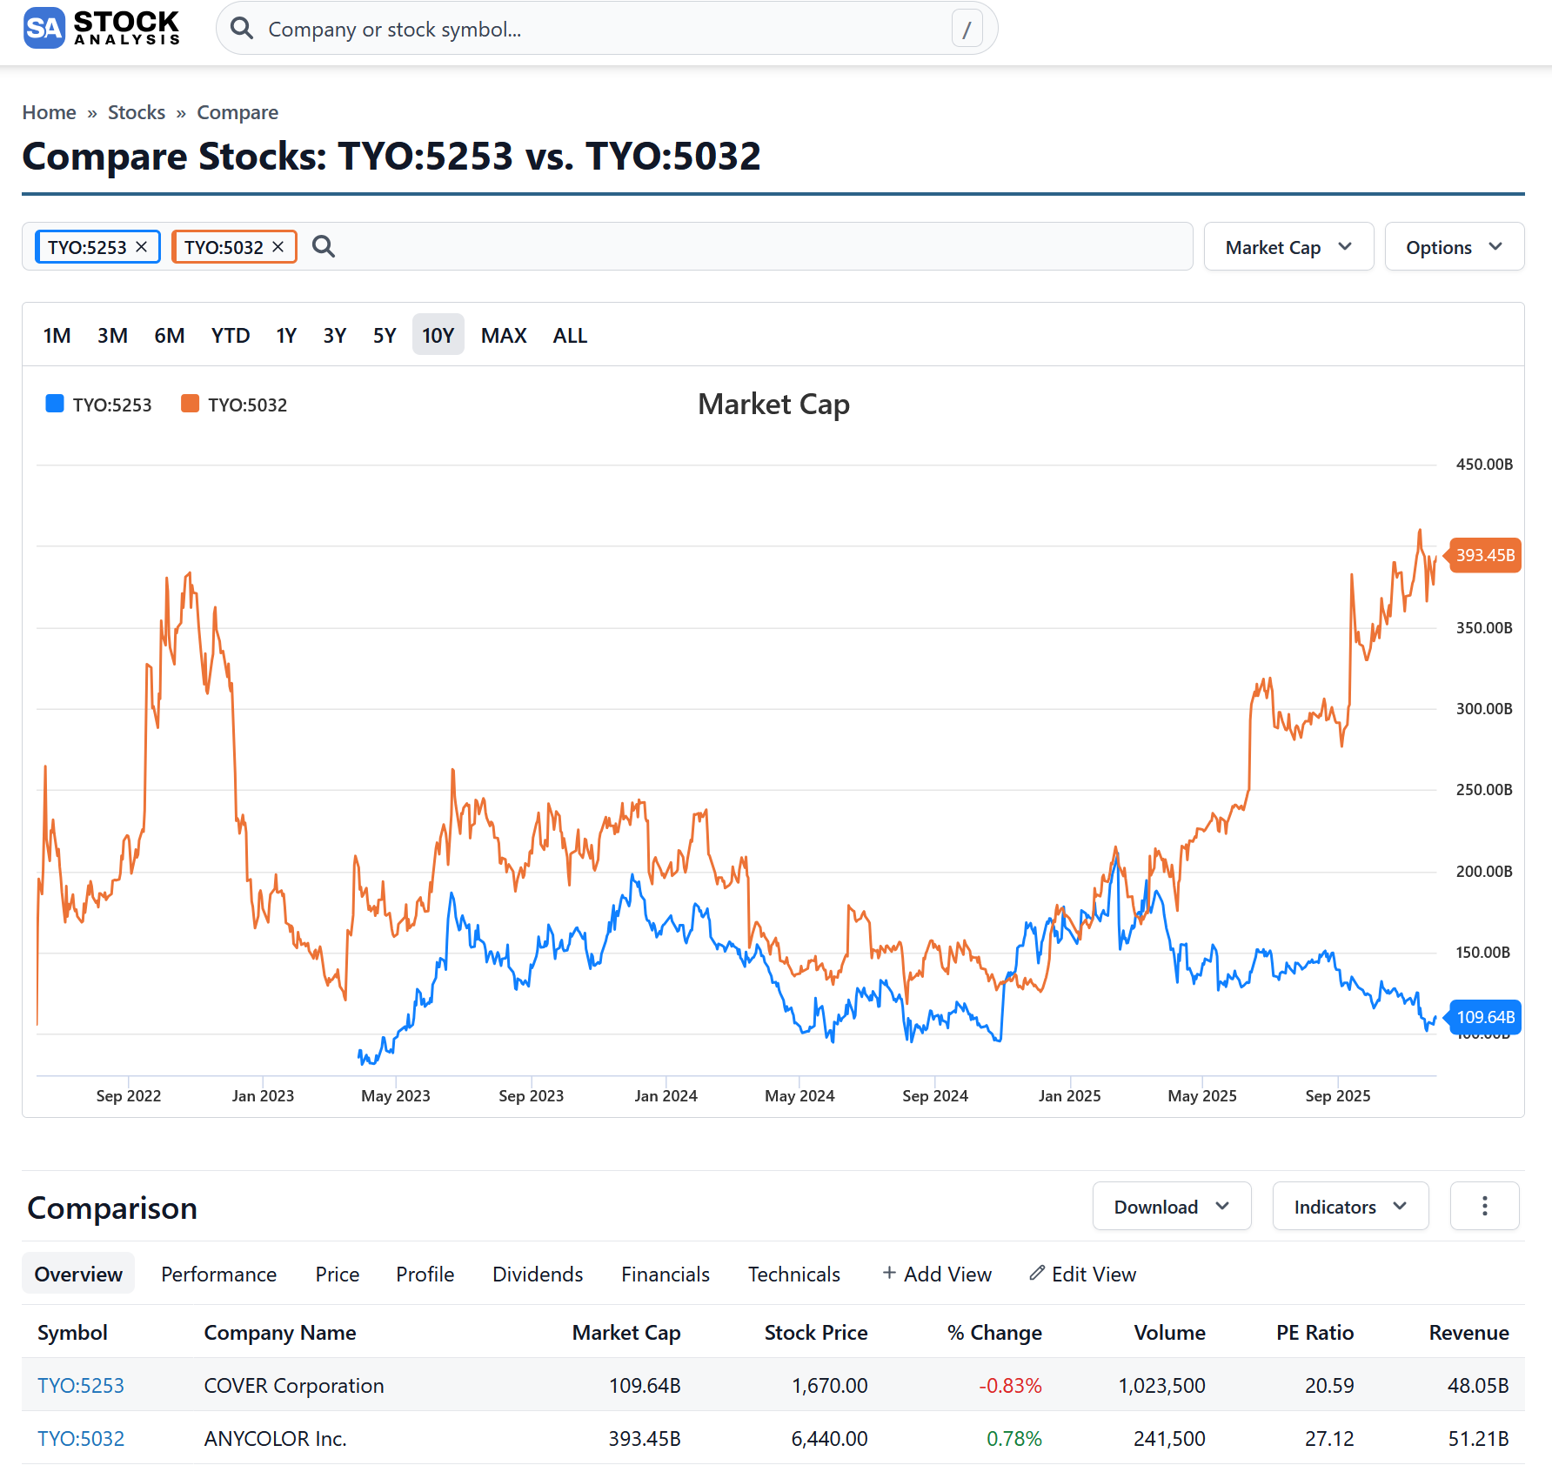The width and height of the screenshot is (1552, 1472).
Task: Click the -0.83% change value
Action: tap(1010, 1385)
